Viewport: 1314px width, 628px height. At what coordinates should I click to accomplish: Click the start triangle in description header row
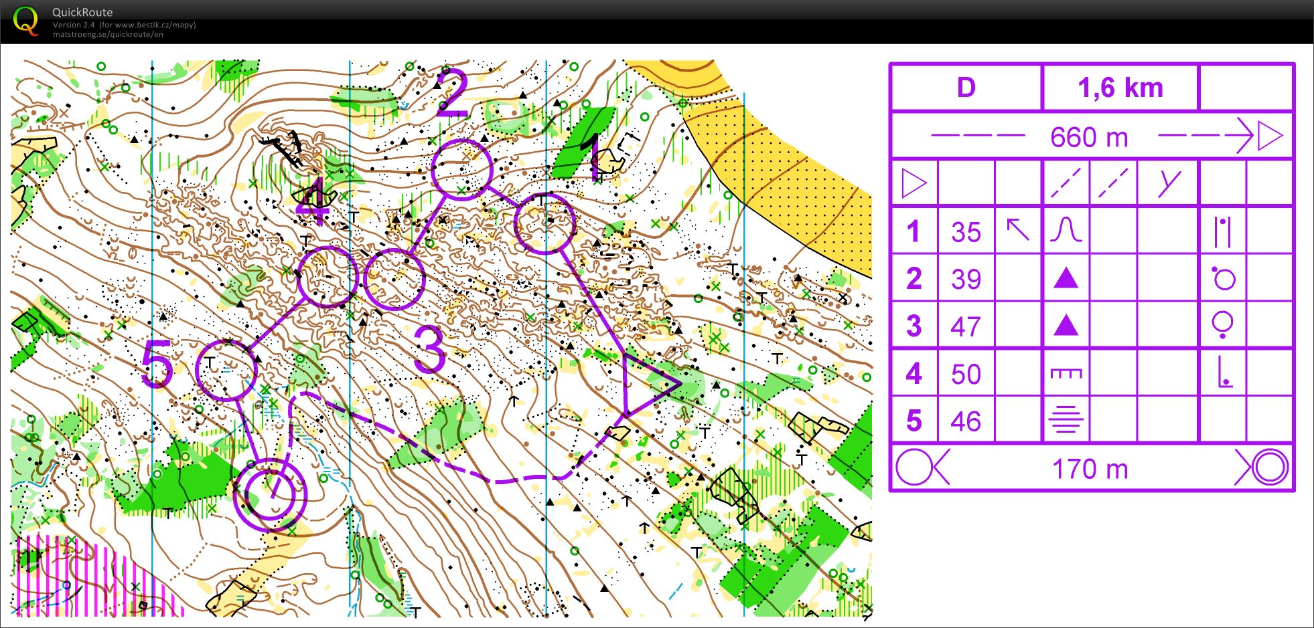tap(914, 183)
